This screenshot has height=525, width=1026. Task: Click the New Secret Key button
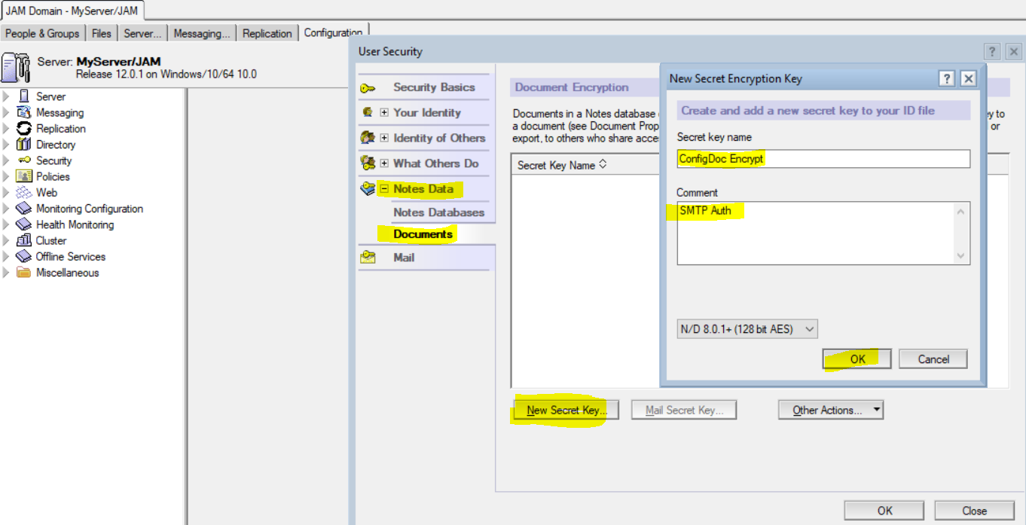pyautogui.click(x=566, y=410)
